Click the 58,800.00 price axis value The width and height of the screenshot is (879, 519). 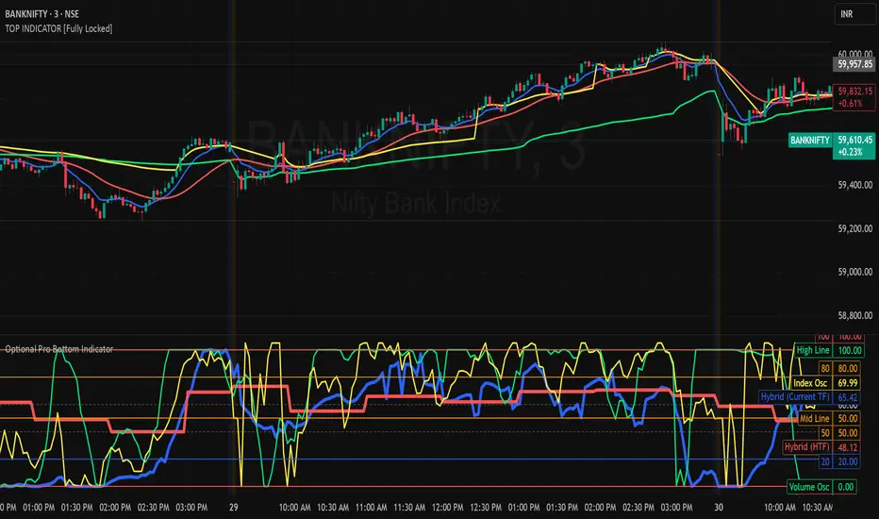(x=854, y=315)
